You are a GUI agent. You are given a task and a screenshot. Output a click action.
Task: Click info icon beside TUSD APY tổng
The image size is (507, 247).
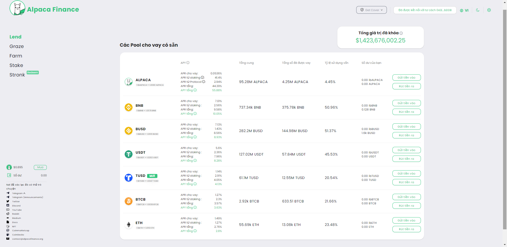coord(195,184)
